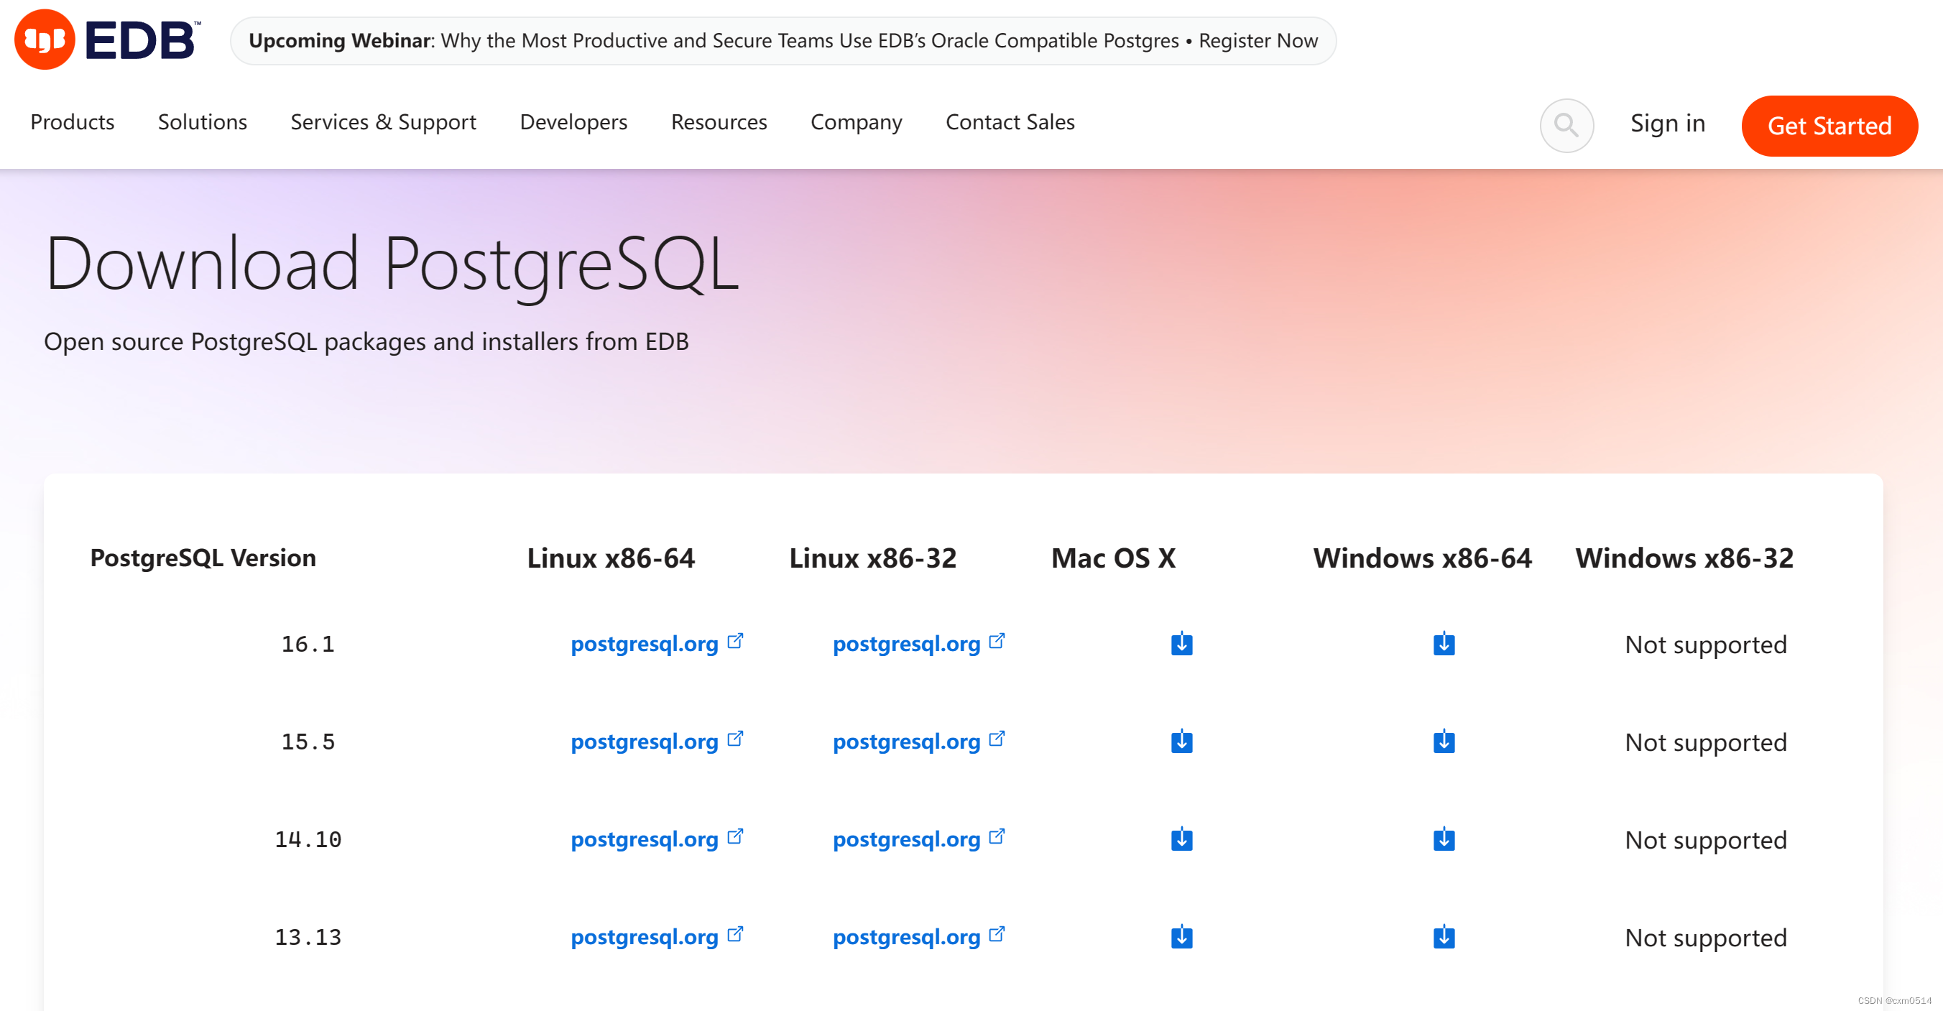Open the Developers menu
This screenshot has height=1011, width=1943.
(573, 122)
